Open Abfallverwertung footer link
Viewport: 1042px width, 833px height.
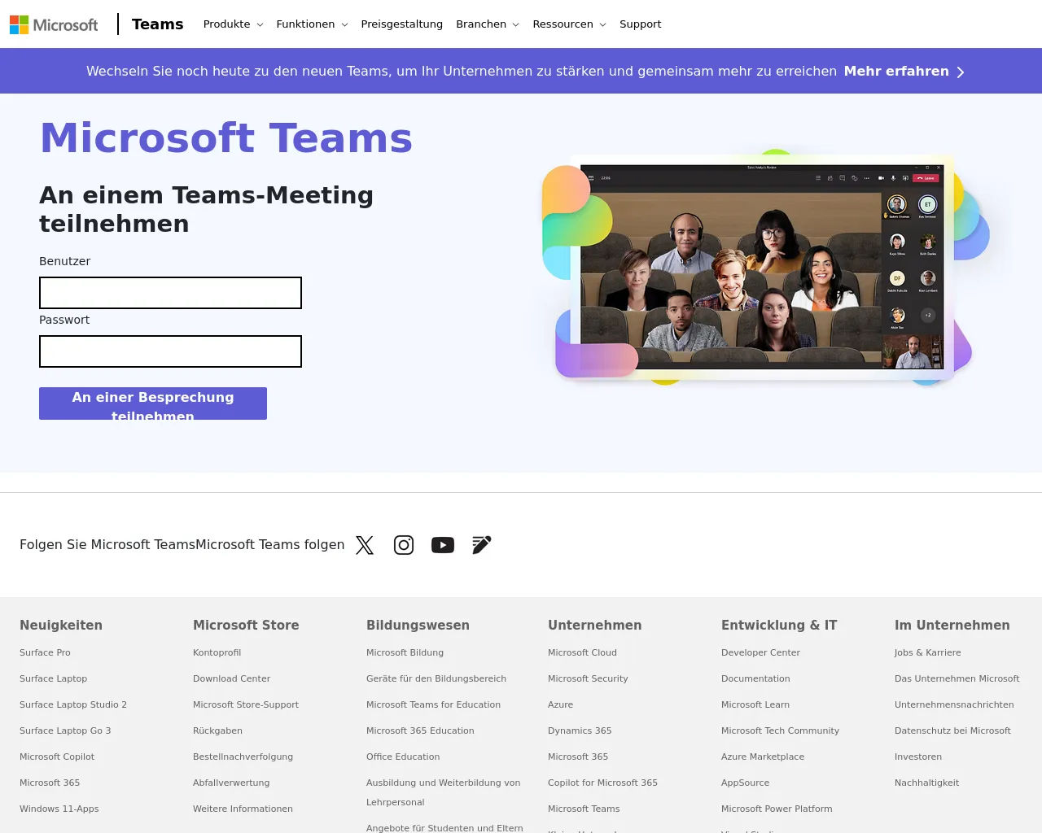pyautogui.click(x=231, y=783)
